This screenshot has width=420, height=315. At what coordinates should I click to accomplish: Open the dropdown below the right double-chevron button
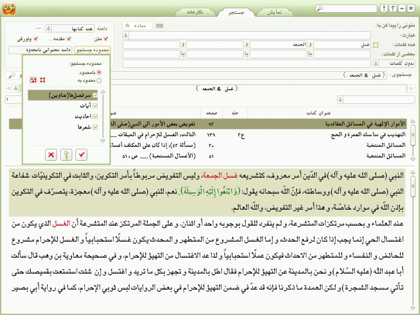tap(340, 100)
